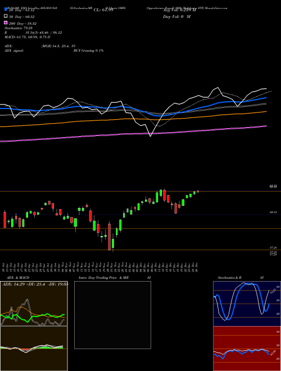Open the empty intraday trading price chart box

tap(112, 315)
